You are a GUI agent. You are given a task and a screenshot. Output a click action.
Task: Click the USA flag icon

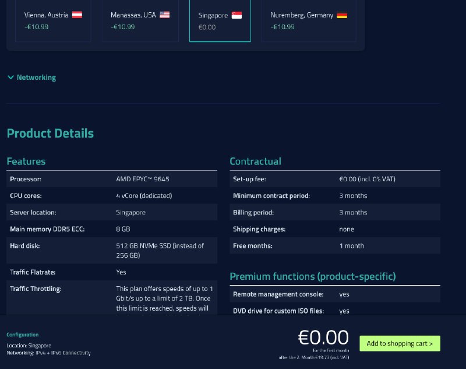pos(165,15)
